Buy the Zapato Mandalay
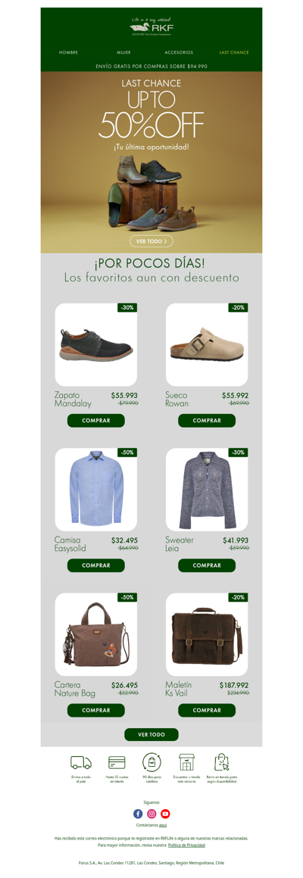The width and height of the screenshot is (303, 878). [95, 421]
